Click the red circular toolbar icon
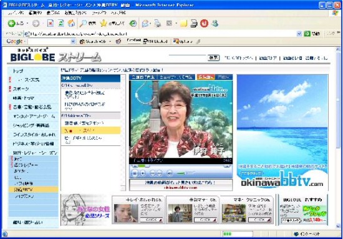 pyautogui.click(x=204, y=24)
